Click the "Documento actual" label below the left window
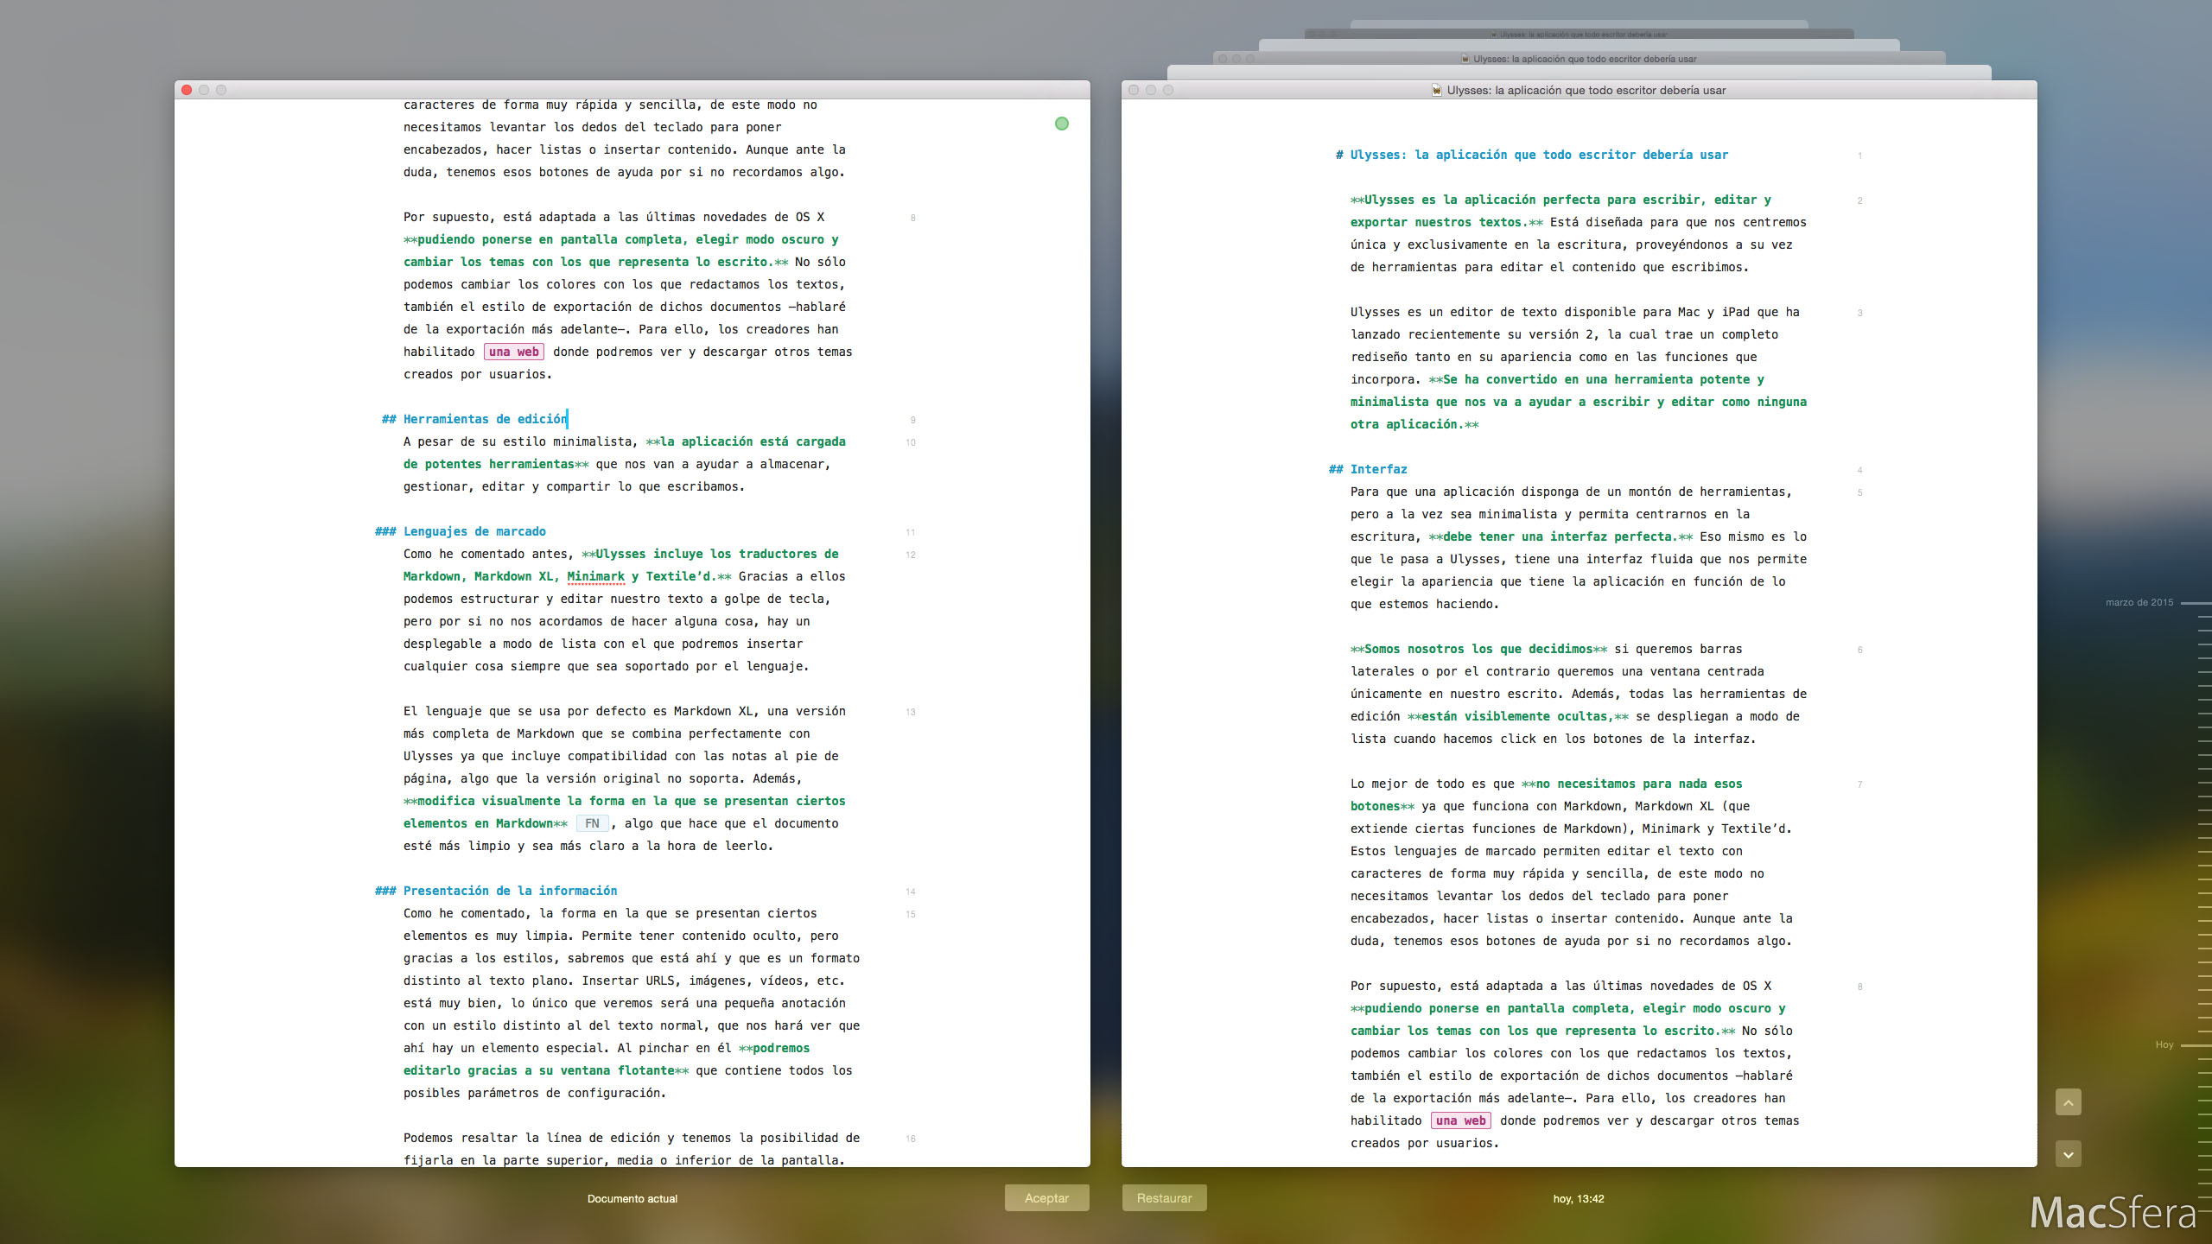Viewport: 2212px width, 1244px height. click(632, 1198)
